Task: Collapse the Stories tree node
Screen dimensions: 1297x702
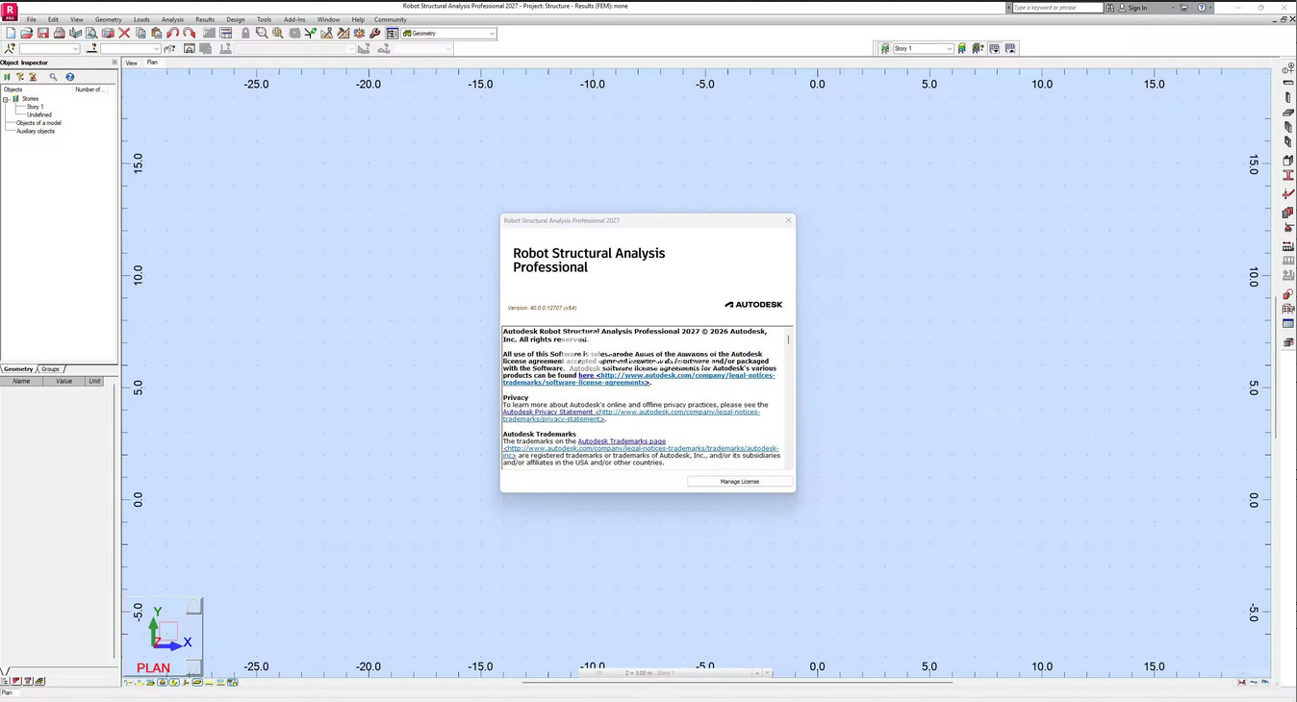Action: tap(6, 99)
